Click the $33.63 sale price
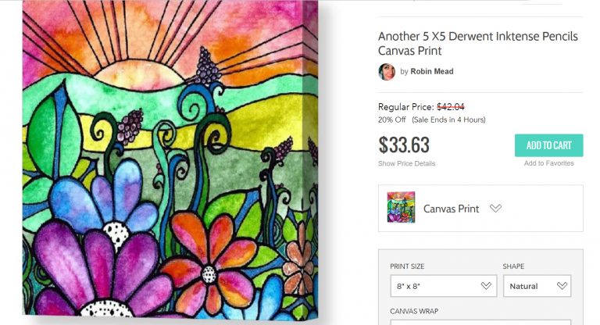Image resolution: width=600 pixels, height=325 pixels. 404,145
